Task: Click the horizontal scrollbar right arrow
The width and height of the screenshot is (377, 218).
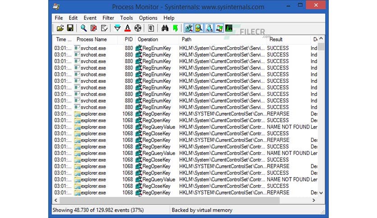Action: [x=314, y=200]
